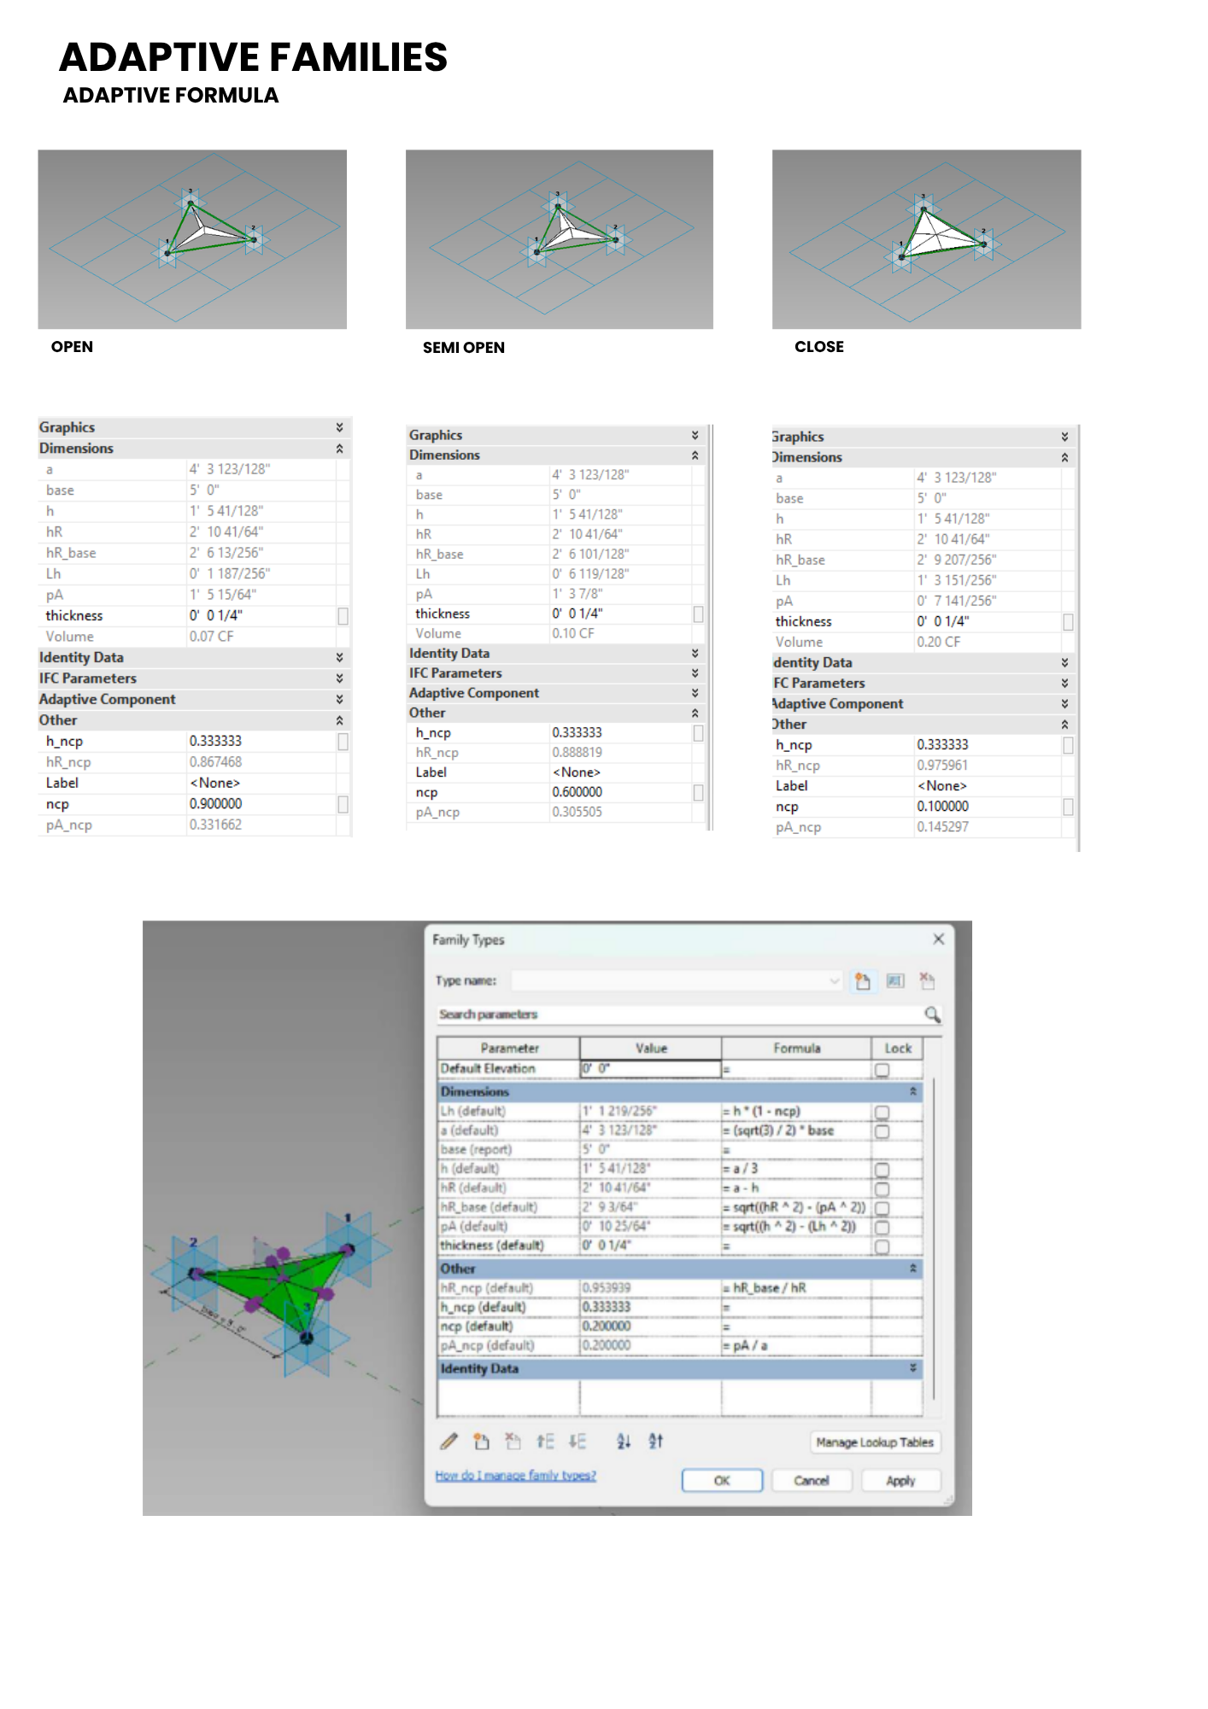Viewport: 1208px width, 1709px height.
Task: Toggle lock for hR_base (default) parameter
Action: click(883, 1208)
